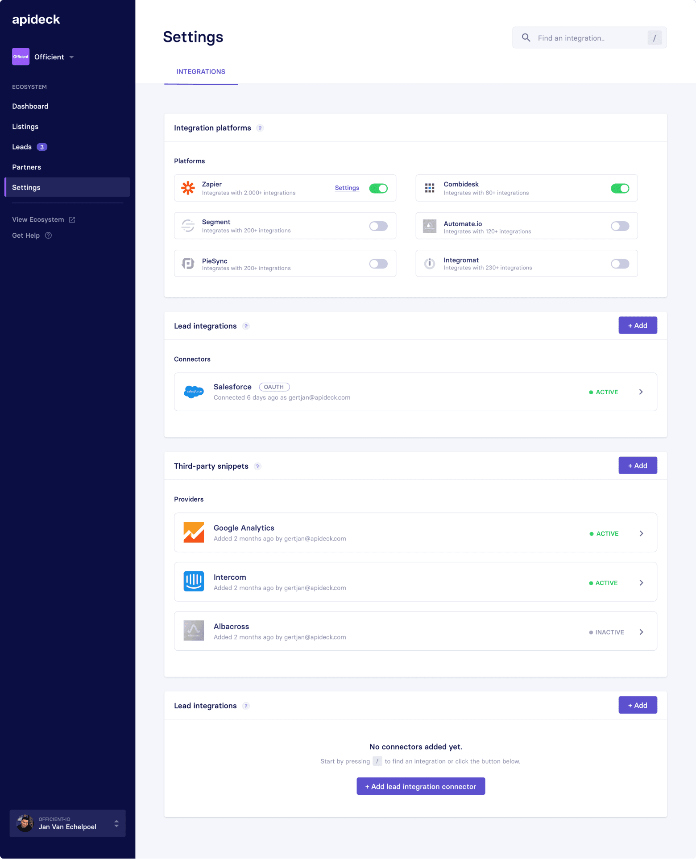Open the Leads section
The height and width of the screenshot is (859, 696).
pyautogui.click(x=22, y=147)
